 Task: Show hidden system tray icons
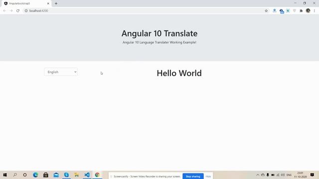(x=258, y=175)
